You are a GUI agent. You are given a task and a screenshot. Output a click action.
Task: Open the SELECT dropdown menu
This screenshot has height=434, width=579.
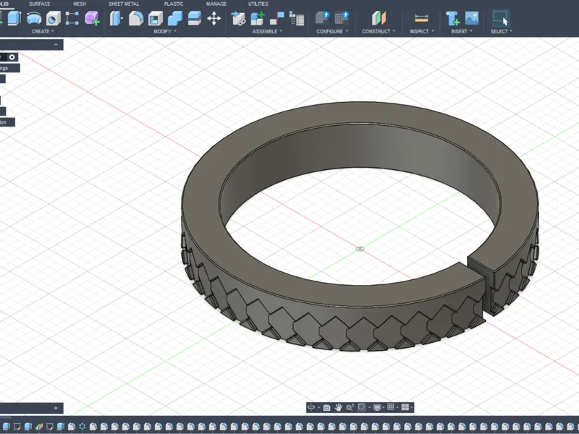[501, 31]
